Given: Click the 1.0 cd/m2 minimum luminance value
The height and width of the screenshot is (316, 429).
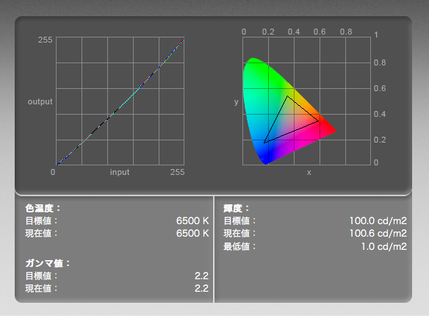Looking at the screenshot, I should (384, 246).
